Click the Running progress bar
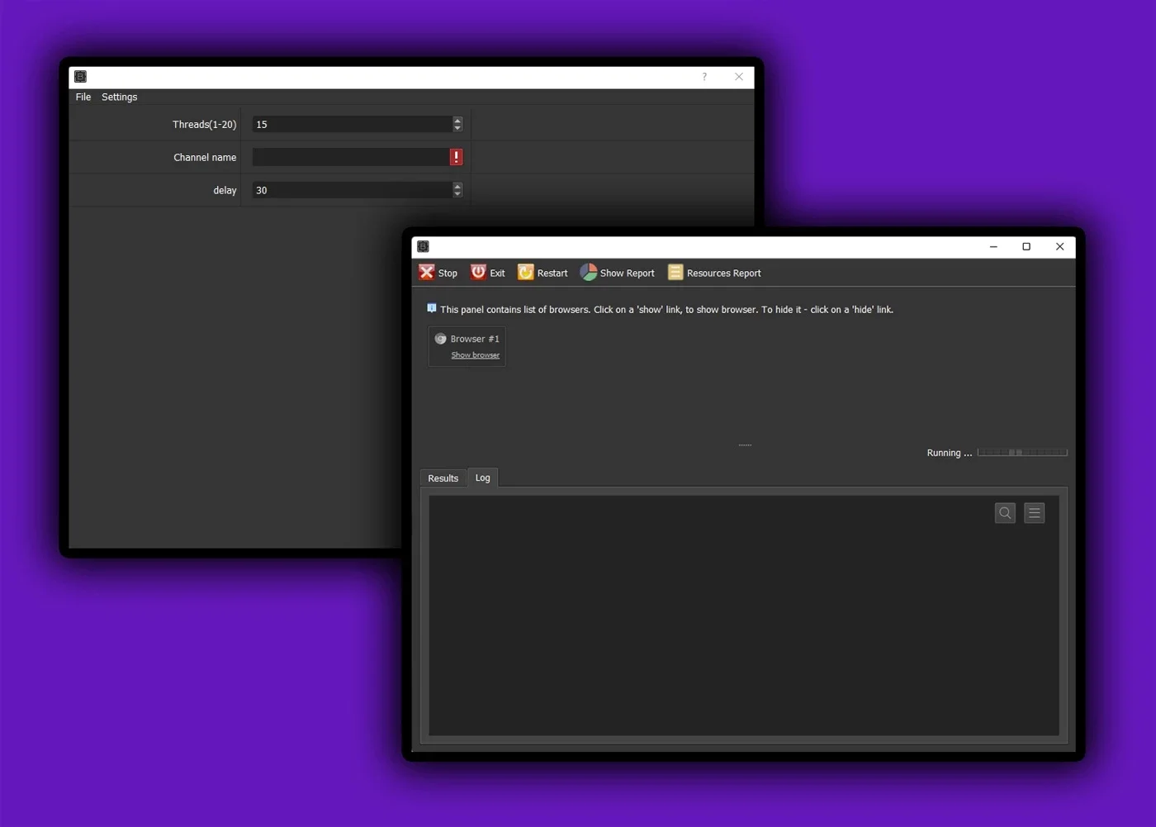The height and width of the screenshot is (827, 1156). coord(1022,453)
